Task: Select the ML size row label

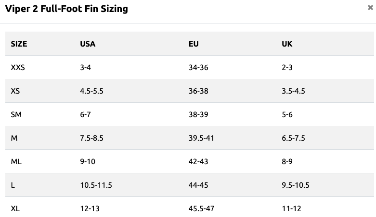Action: pyautogui.click(x=16, y=161)
